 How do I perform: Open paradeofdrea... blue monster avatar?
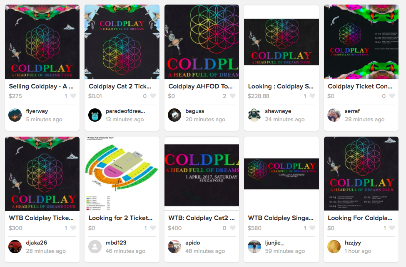pyautogui.click(x=95, y=115)
